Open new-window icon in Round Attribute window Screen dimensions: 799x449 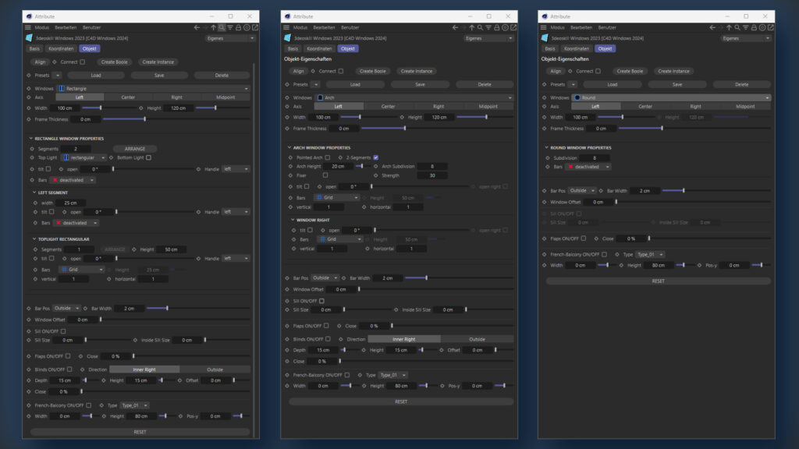click(x=771, y=27)
